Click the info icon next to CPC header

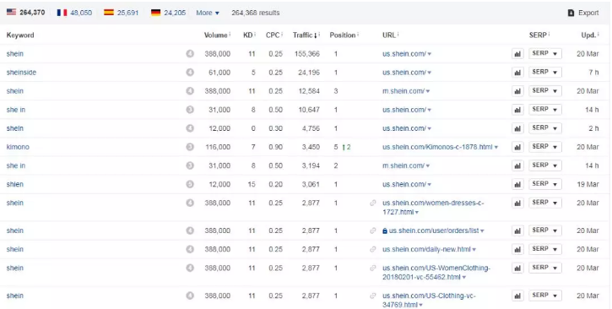[x=282, y=35]
